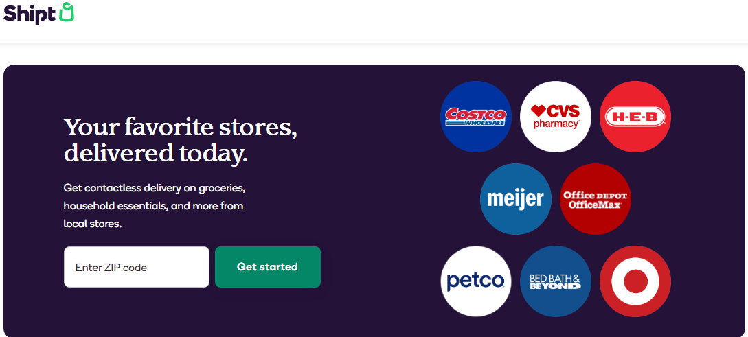The height and width of the screenshot is (337, 748).
Task: Click the "delivered today." headline text
Action: pyautogui.click(x=155, y=153)
